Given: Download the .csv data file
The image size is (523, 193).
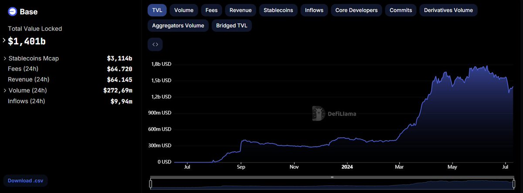Looking at the screenshot, I should (x=25, y=181).
